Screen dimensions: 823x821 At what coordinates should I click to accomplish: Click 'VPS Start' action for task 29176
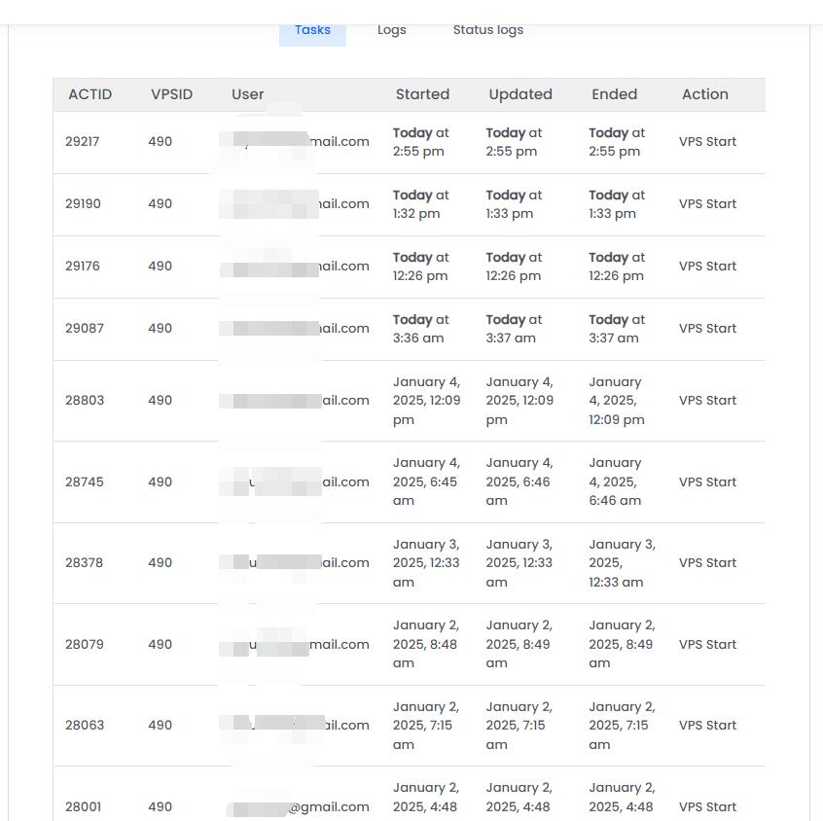pyautogui.click(x=707, y=267)
